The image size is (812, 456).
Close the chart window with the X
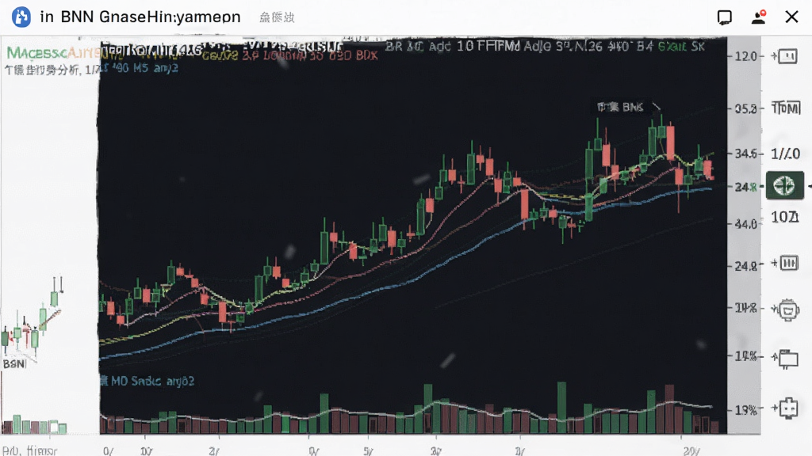791,17
